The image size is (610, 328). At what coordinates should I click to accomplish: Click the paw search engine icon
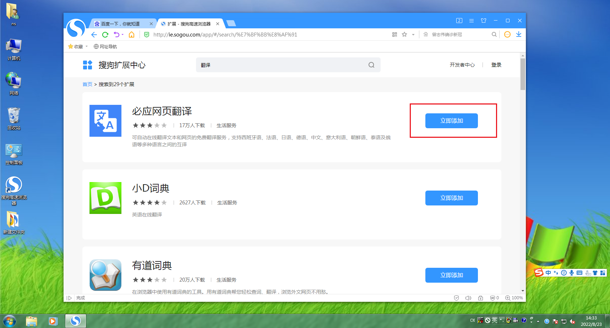tap(426, 35)
